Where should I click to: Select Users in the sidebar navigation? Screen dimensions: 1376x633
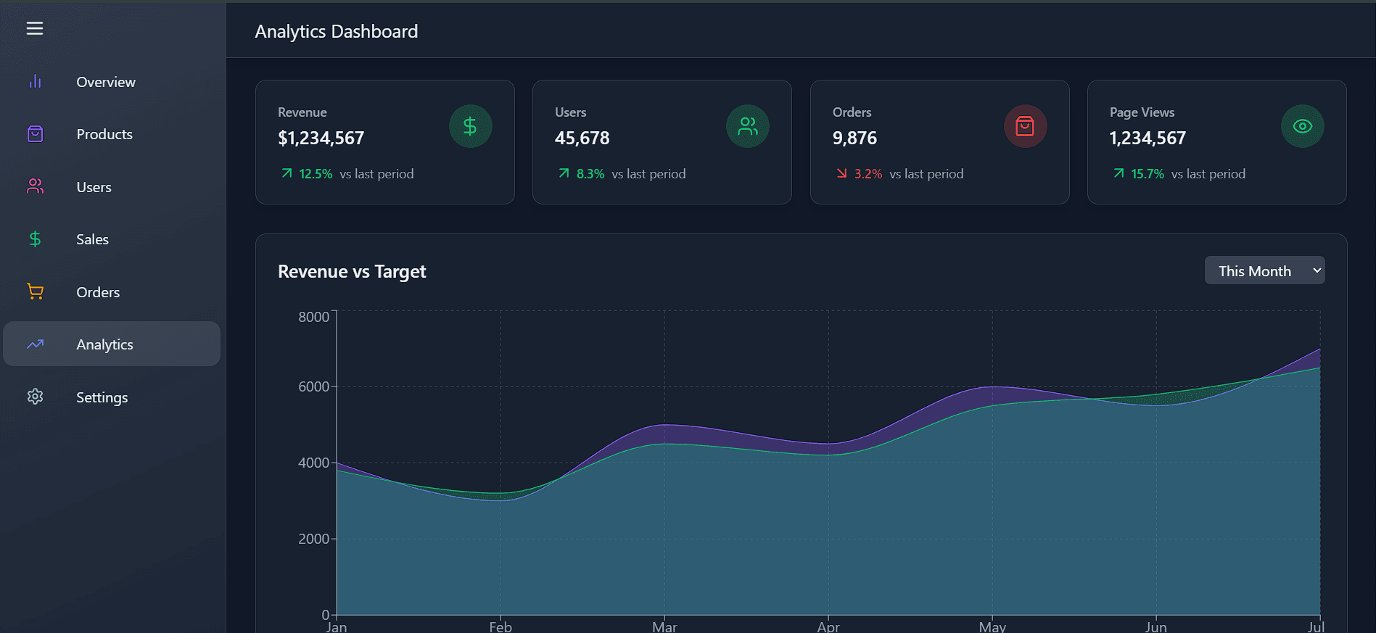112,187
